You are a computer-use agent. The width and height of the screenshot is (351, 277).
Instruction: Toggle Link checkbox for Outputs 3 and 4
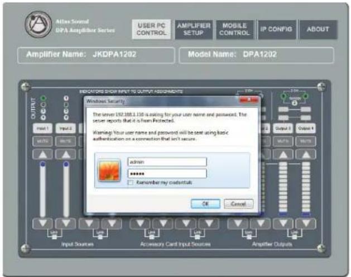[295, 238]
